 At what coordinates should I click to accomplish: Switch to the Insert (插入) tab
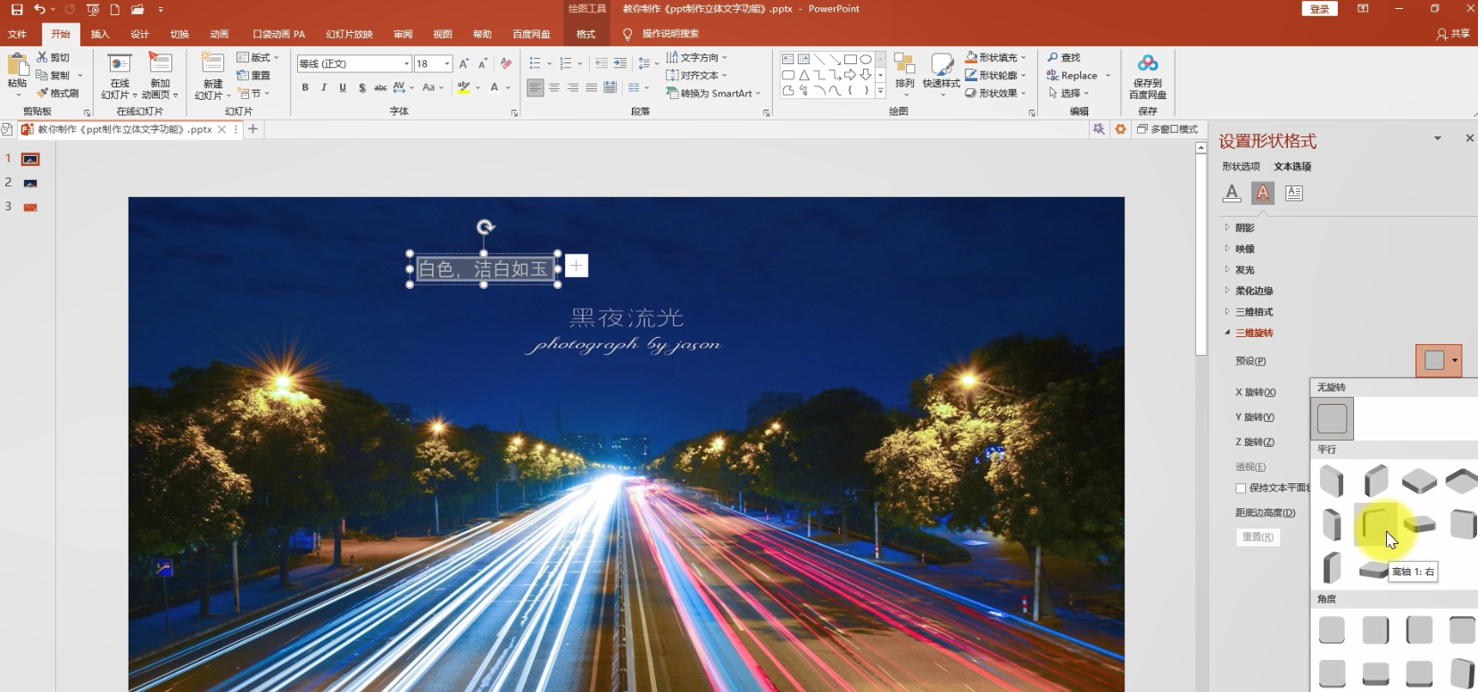pyautogui.click(x=100, y=34)
